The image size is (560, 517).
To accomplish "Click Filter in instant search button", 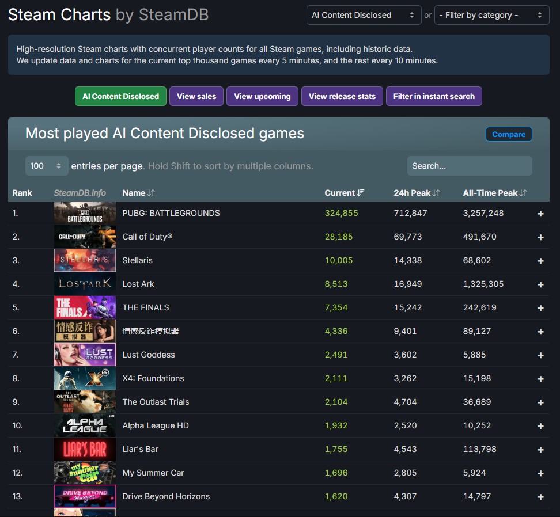I will point(434,96).
